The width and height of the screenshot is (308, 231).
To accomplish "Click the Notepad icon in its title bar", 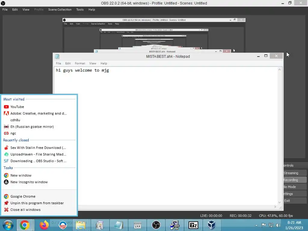I will tap(57, 57).
